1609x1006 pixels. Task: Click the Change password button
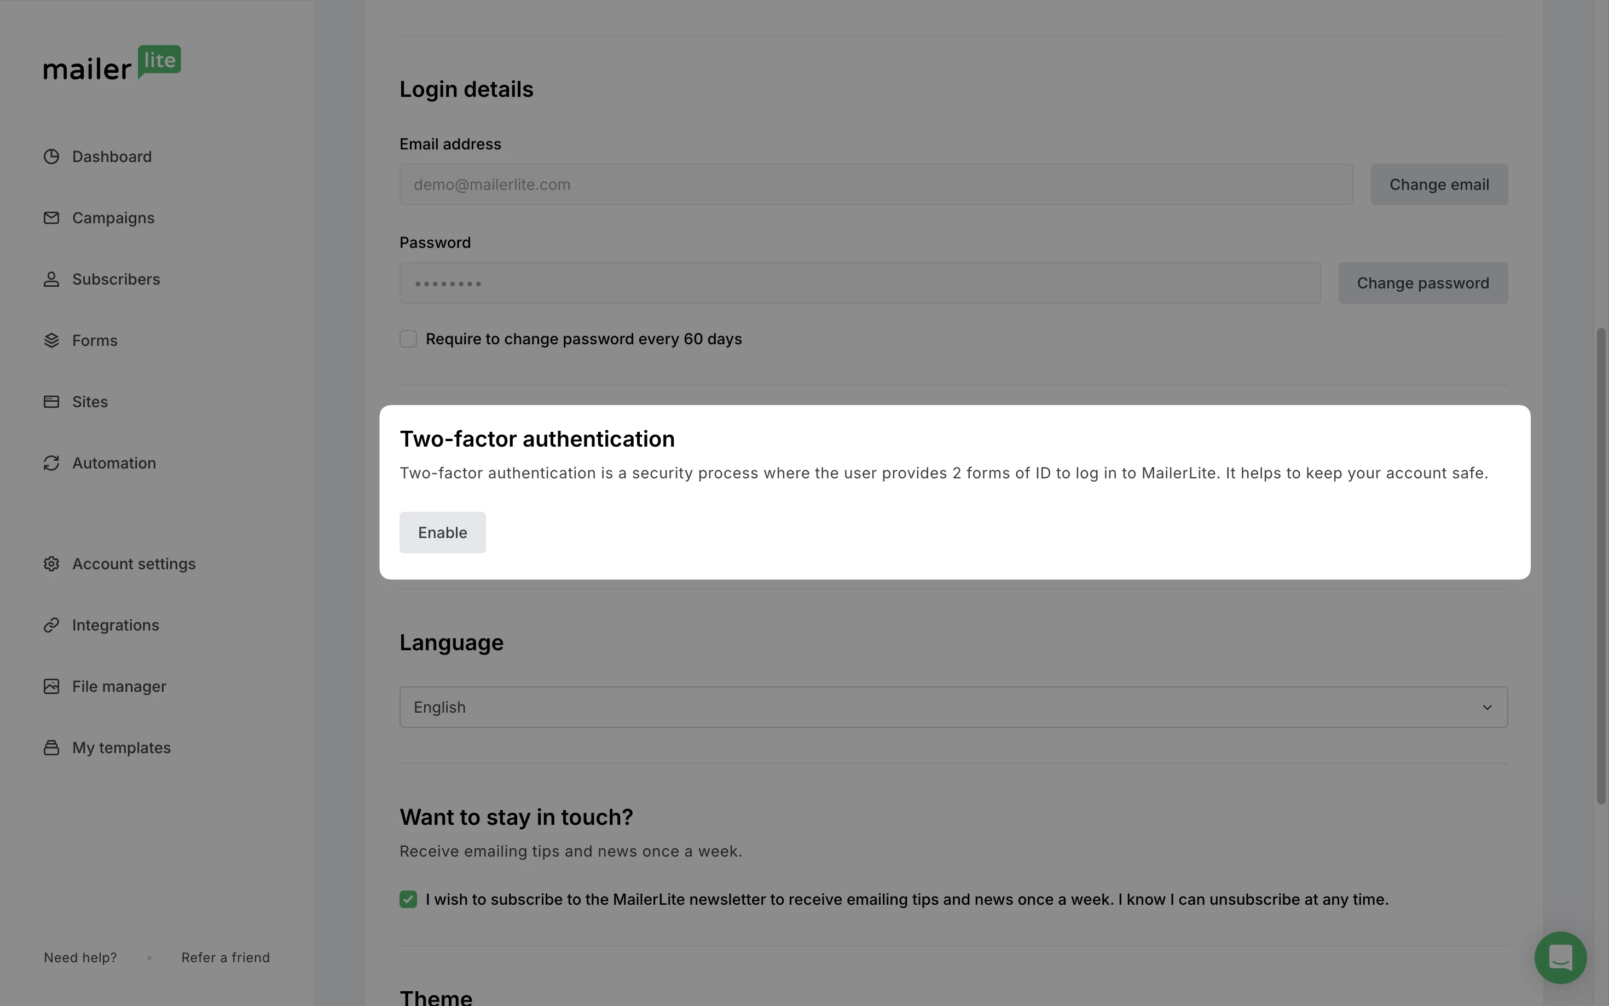[1422, 284]
